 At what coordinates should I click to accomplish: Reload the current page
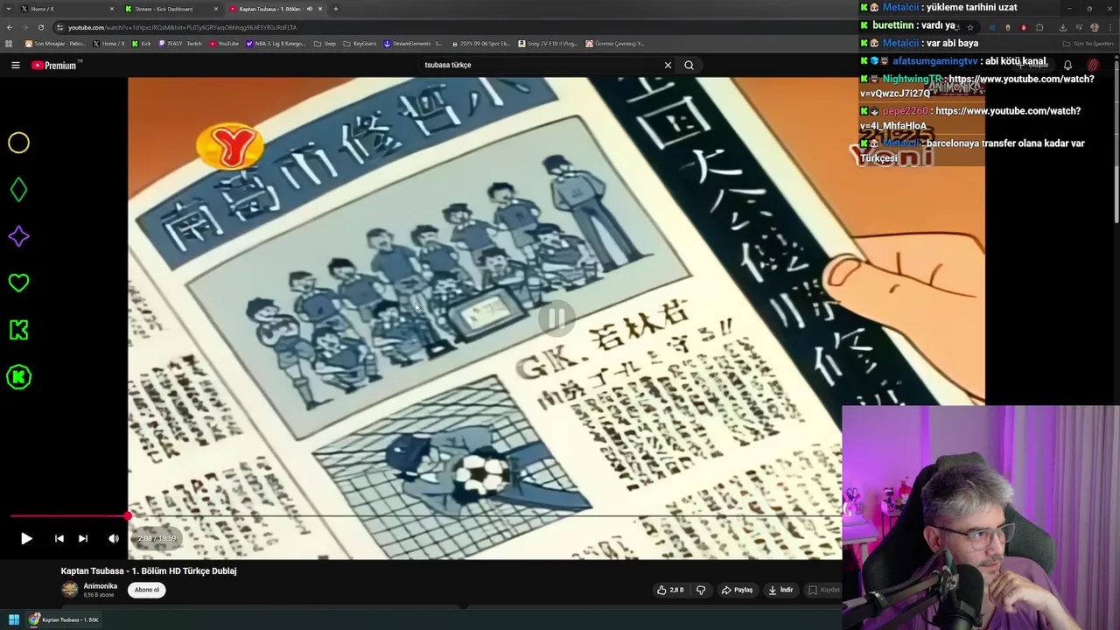40,27
